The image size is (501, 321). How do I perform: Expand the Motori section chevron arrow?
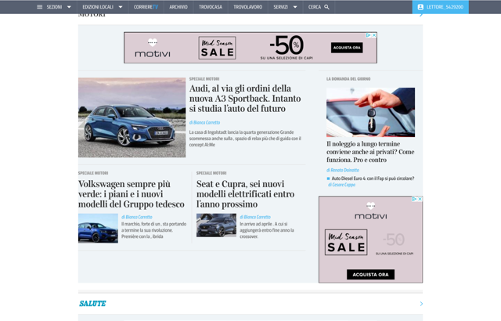(421, 15)
